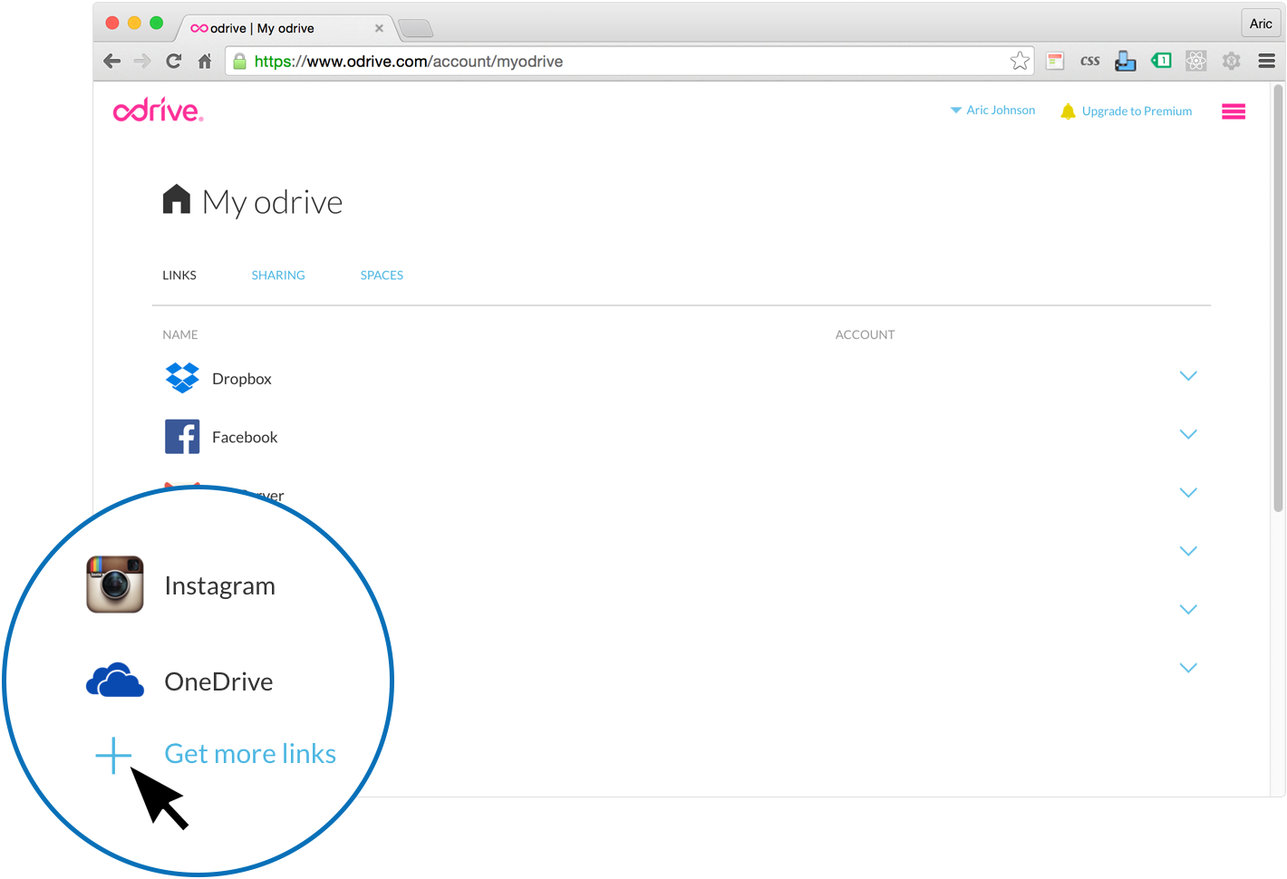Click the My odrive heading
1287x879 pixels.
[x=272, y=202]
